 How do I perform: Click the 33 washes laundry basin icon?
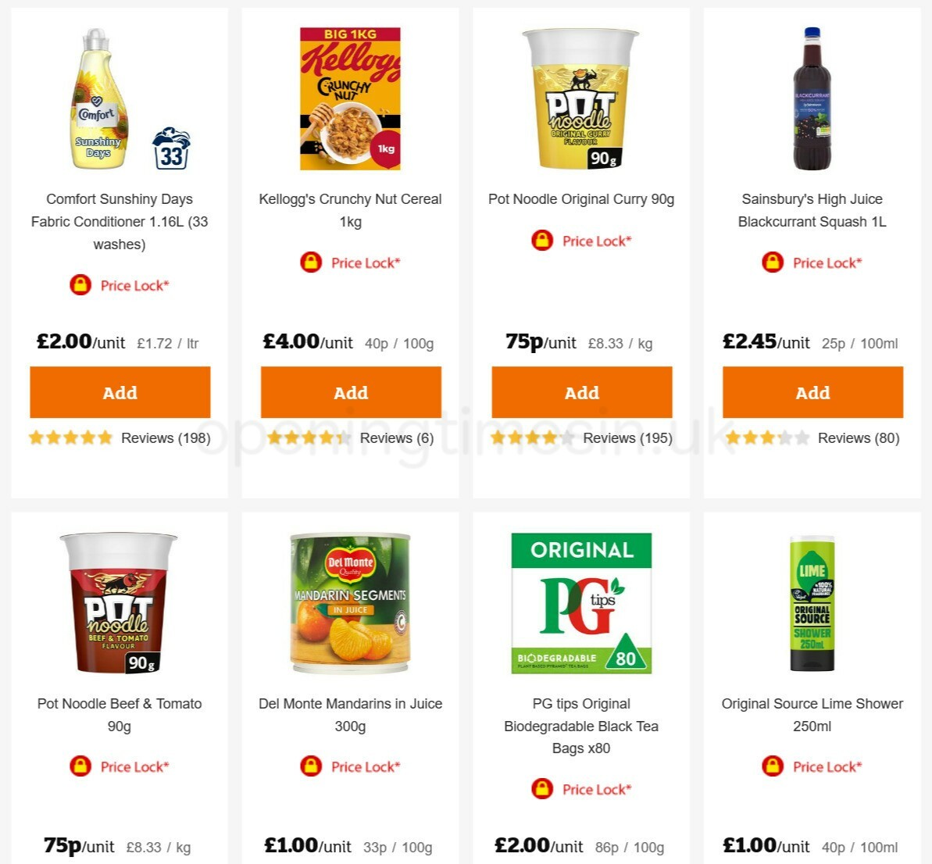[x=173, y=148]
